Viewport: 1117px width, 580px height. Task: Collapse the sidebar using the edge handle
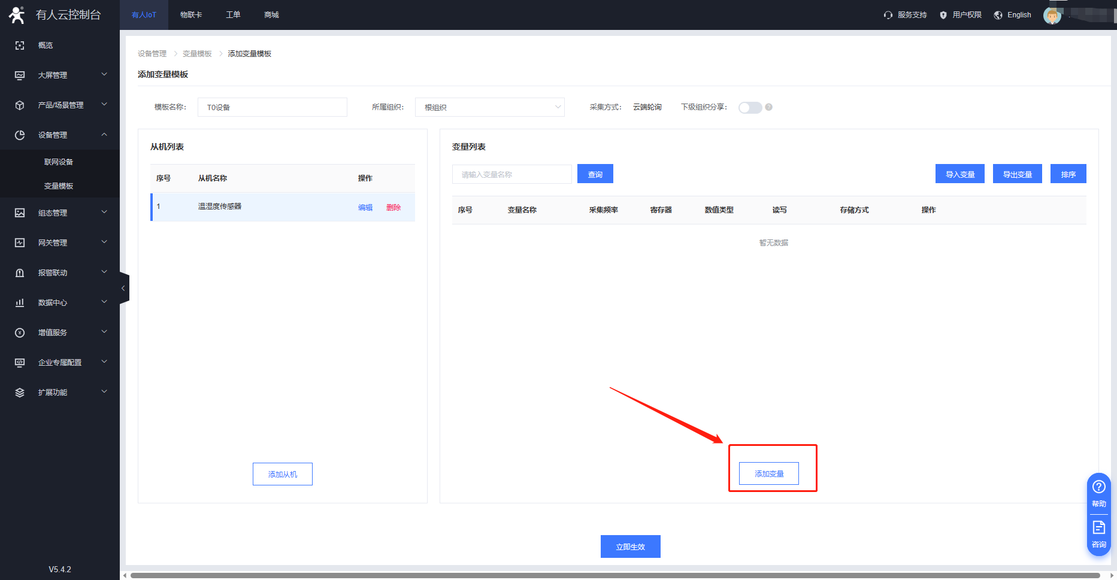124,289
